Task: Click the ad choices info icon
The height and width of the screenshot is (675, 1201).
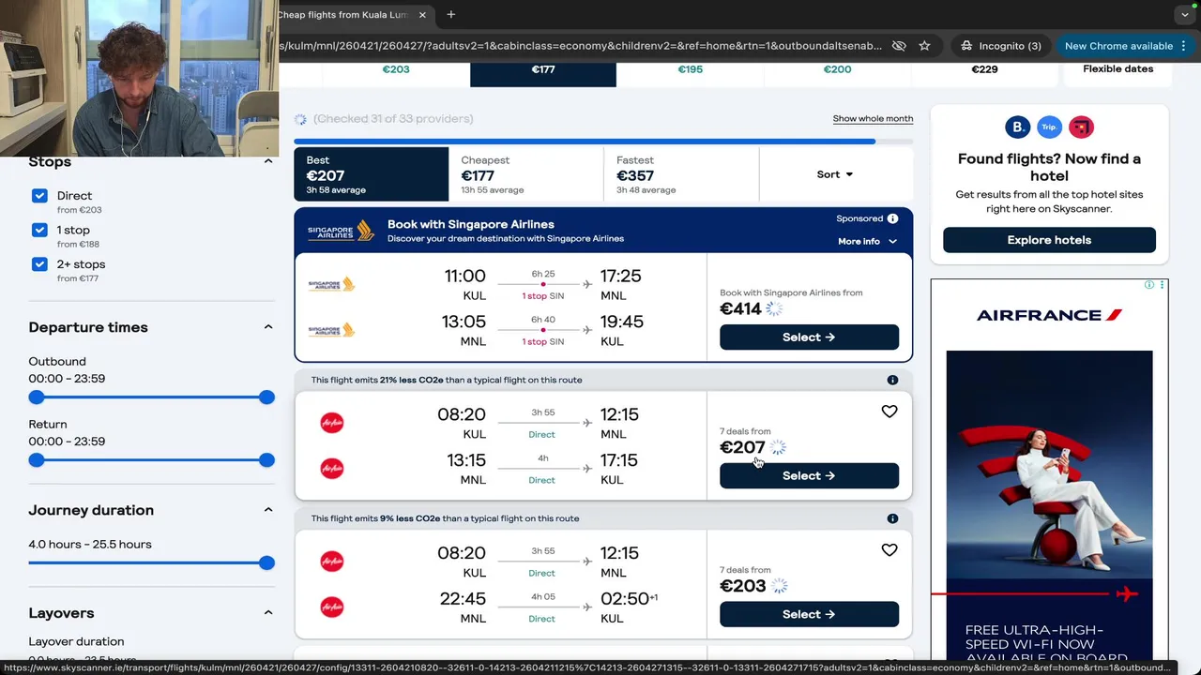Action: 1149,285
